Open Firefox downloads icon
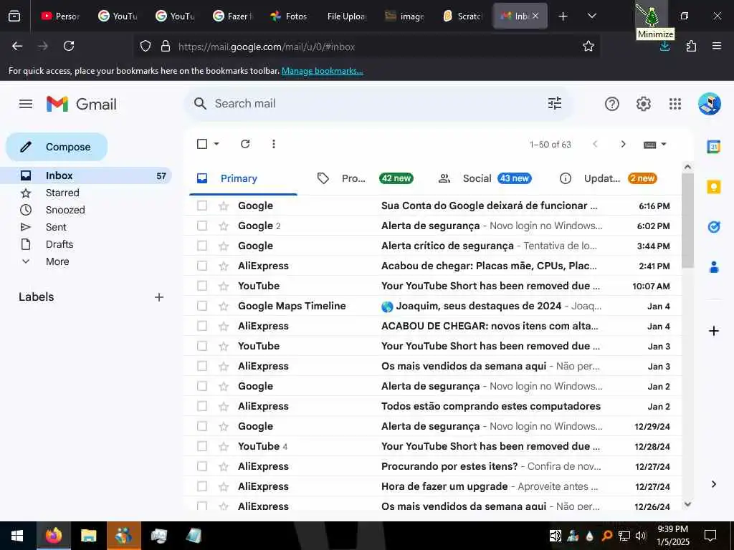Viewport: 734px width, 550px height. pos(664,47)
